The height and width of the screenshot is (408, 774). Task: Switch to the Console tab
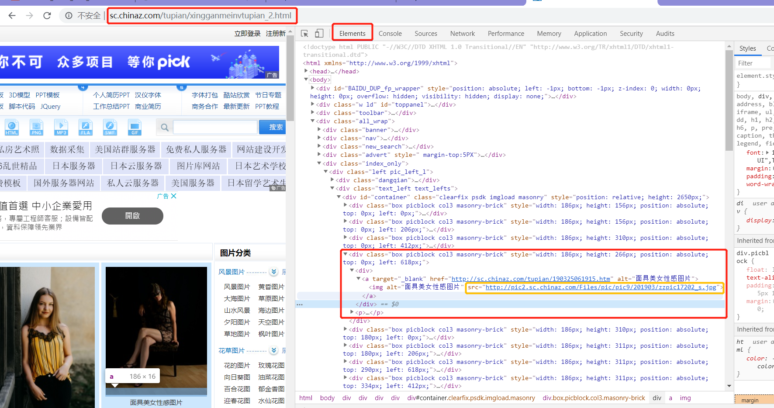click(390, 34)
